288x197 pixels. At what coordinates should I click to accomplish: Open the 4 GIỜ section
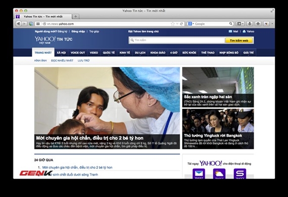(x=174, y=53)
